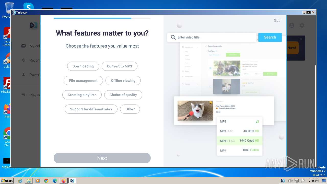Toggle the Offline viewing feature chip
This screenshot has width=327, height=184.
pos(123,80)
